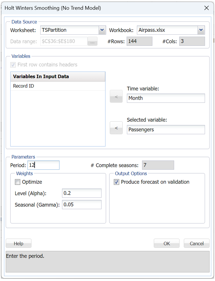Screen dimensions: 215x281
Task: Click the arrow button beside Selected variable
Action: [x=116, y=128]
